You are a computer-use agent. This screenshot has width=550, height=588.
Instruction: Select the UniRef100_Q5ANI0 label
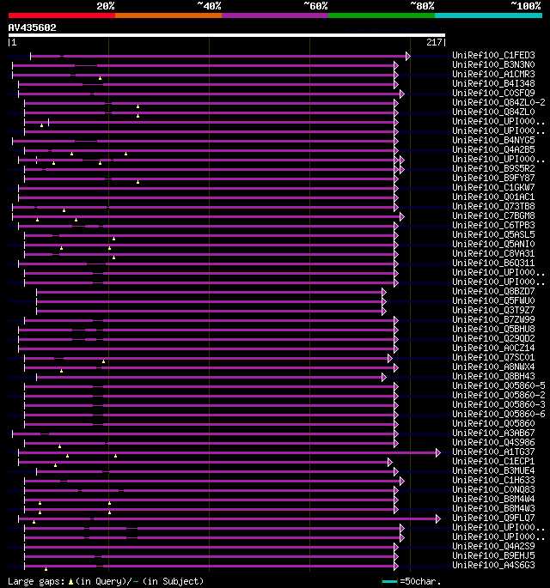pos(493,244)
